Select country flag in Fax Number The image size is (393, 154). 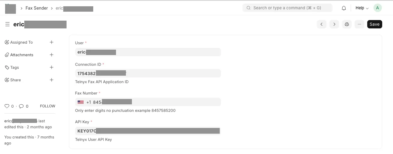[x=81, y=102]
